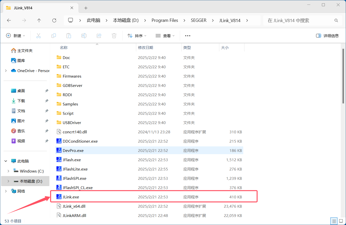Sort by Size (大小) column header
346x225 pixels.
225,47
